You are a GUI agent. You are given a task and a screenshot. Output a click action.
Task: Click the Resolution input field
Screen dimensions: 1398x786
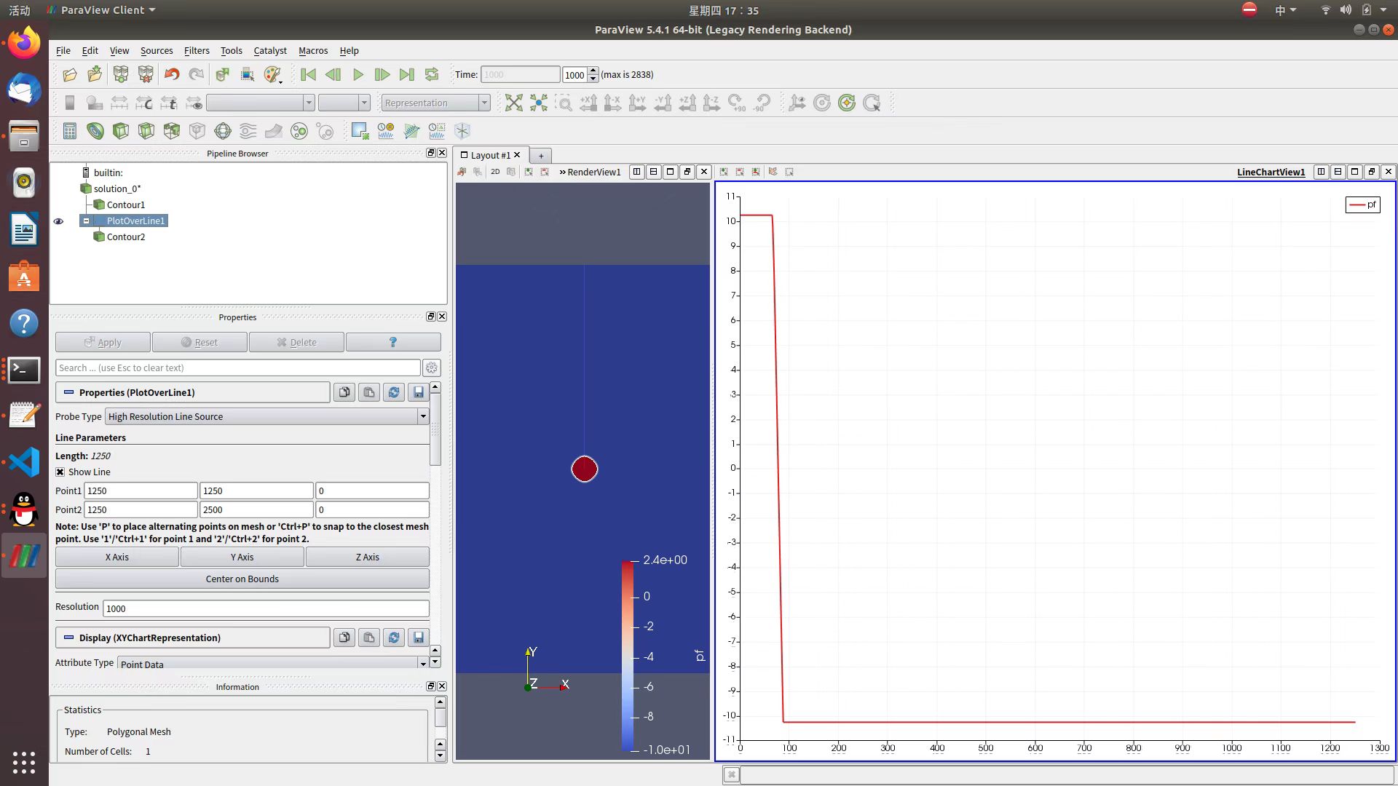click(266, 608)
